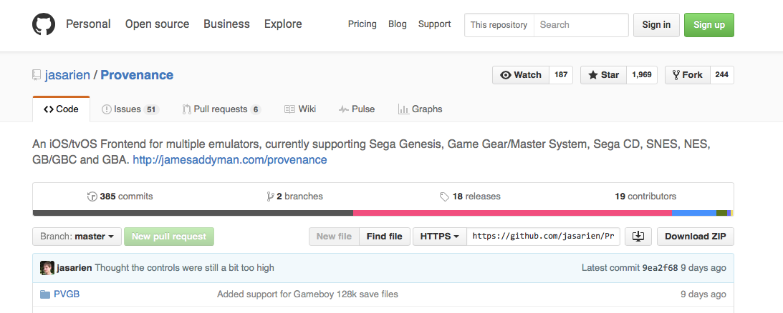783x313 pixels.
Task: Open Business in top navigation
Action: point(226,24)
